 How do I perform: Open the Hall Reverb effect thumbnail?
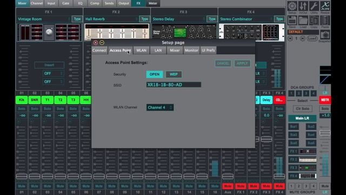point(117,31)
